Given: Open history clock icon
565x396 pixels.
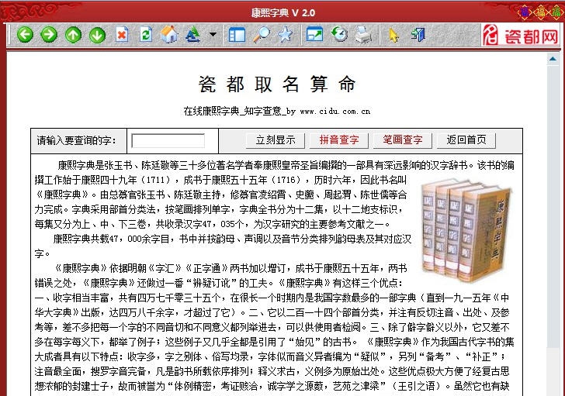Looking at the screenshot, I should point(339,35).
